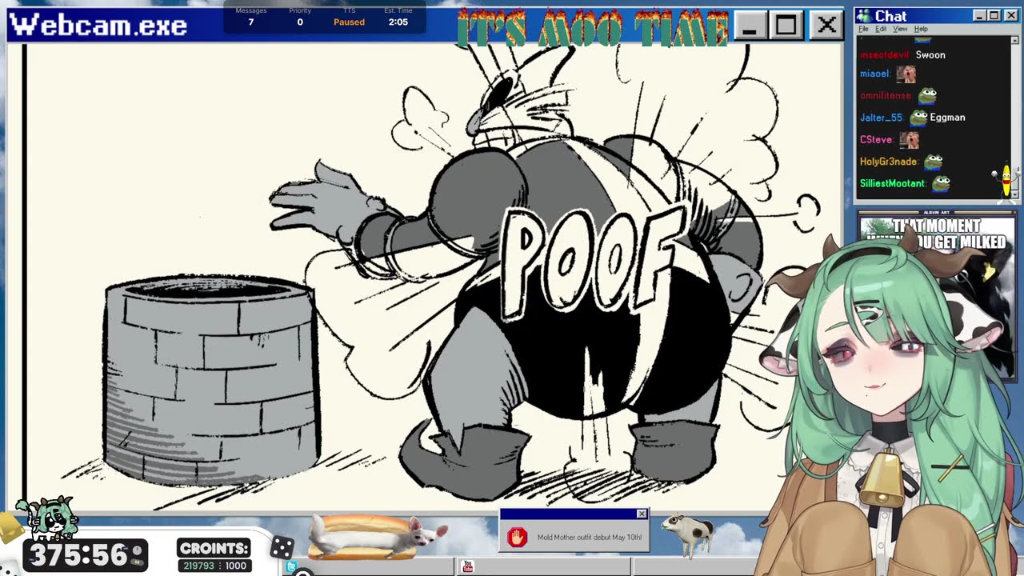Click Jalter_55's frog emote
Viewport: 1024px width, 576px height.
(x=918, y=118)
